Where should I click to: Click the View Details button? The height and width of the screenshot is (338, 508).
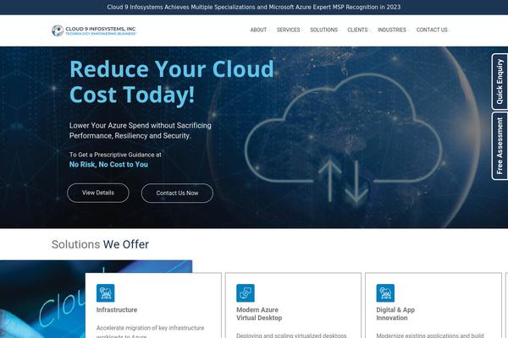pyautogui.click(x=98, y=193)
